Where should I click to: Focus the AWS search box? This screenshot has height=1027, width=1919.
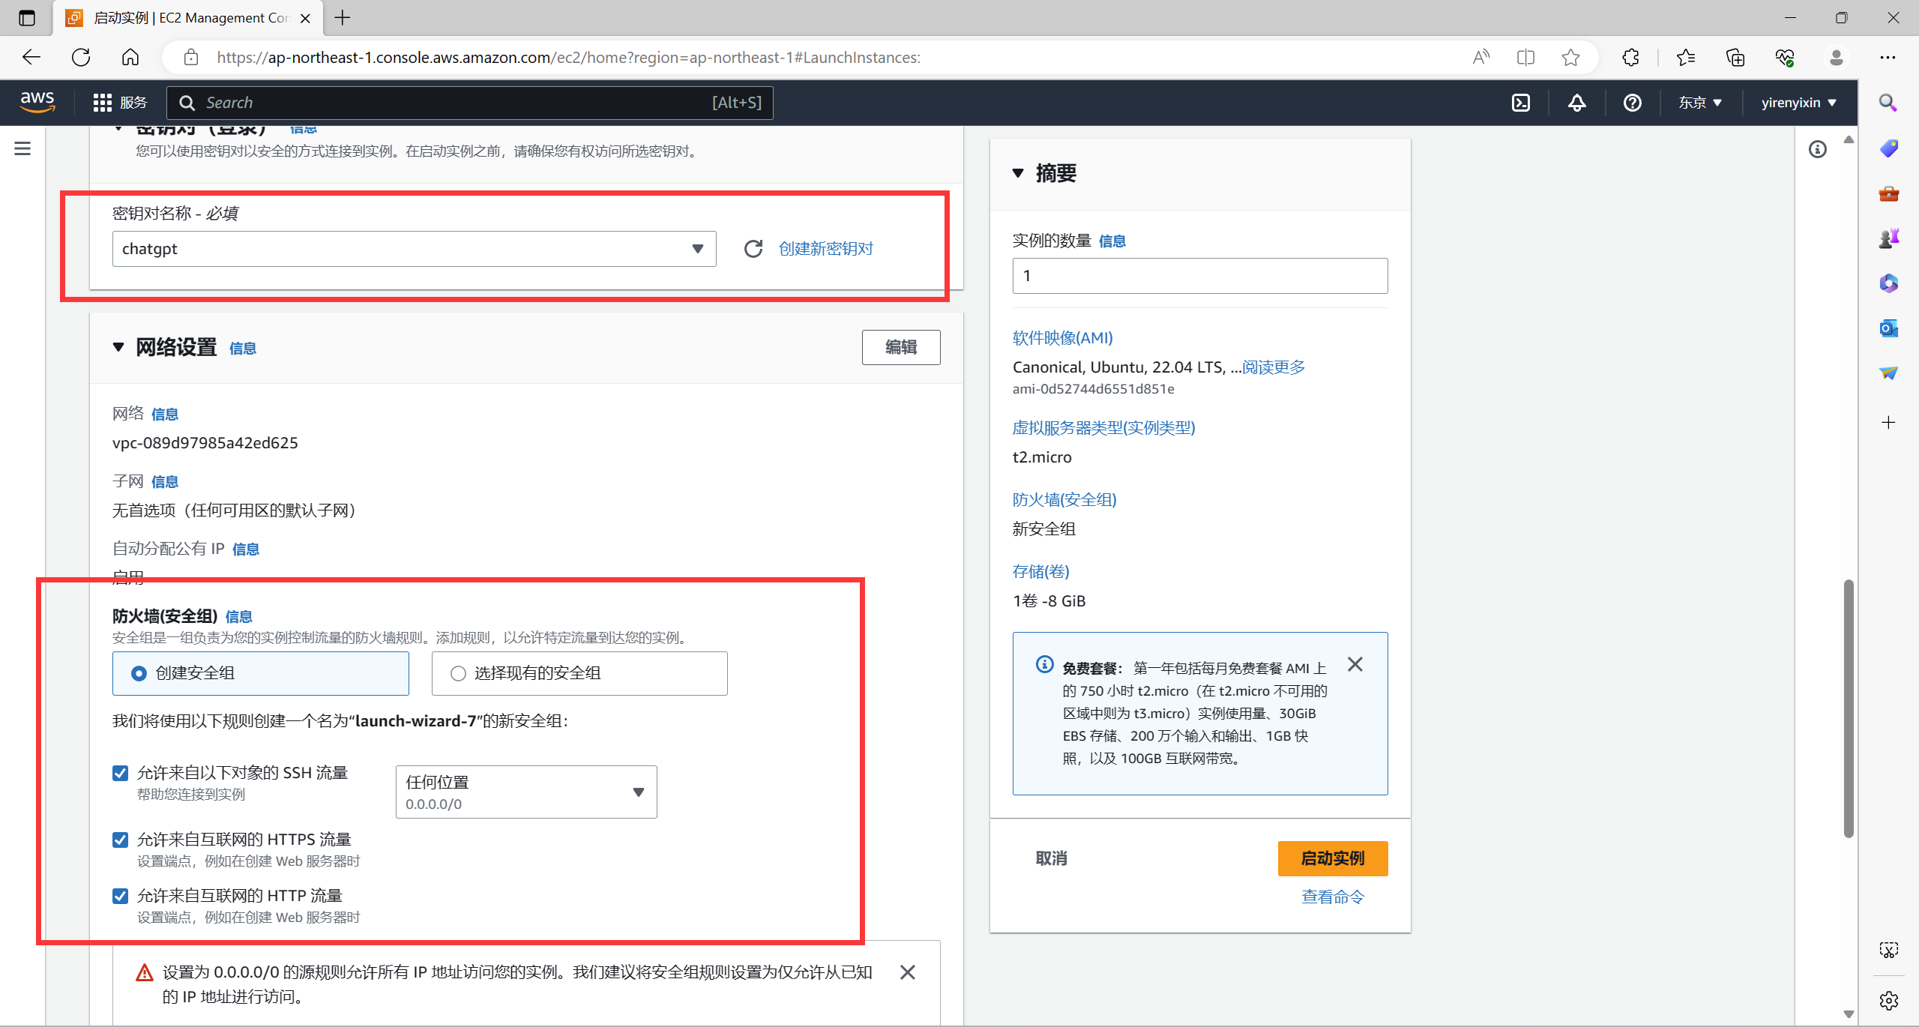tap(470, 103)
